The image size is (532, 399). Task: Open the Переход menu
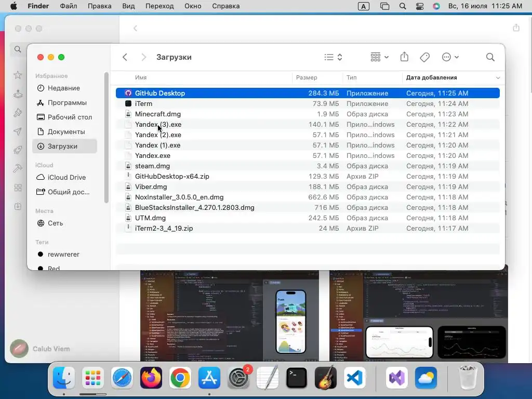point(159,6)
